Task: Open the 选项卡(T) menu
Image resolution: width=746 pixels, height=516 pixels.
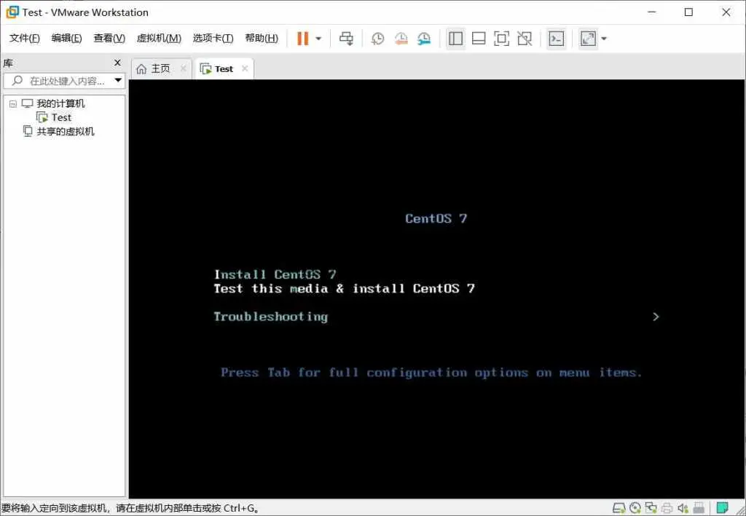Action: point(213,39)
